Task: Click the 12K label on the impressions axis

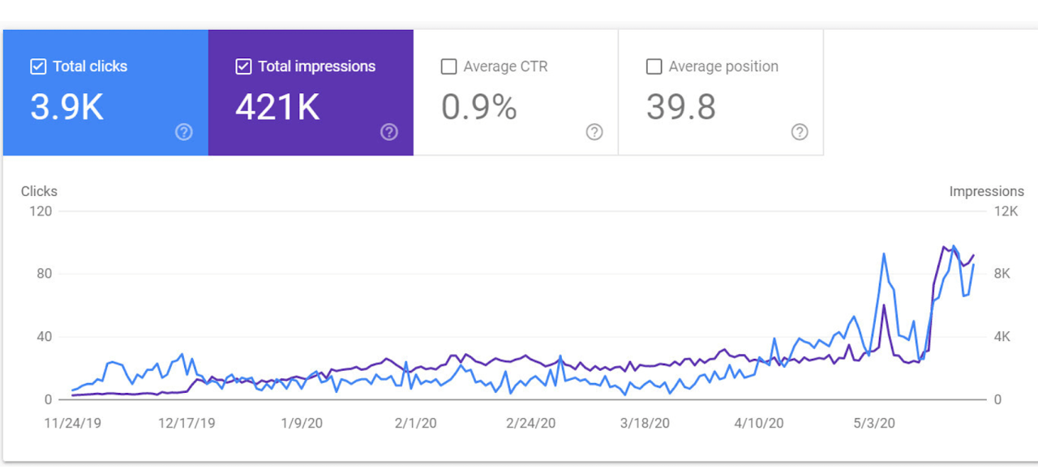Action: (1006, 211)
